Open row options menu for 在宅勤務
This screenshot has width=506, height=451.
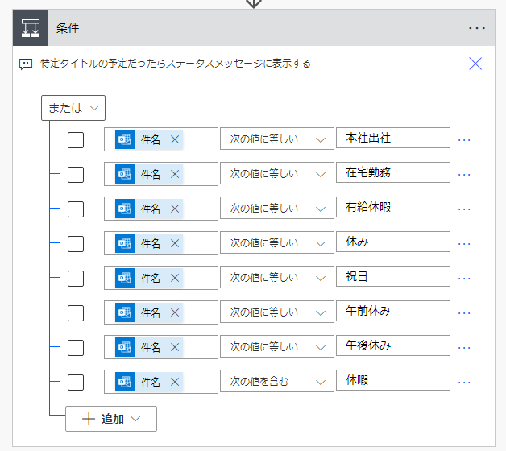pos(464,174)
